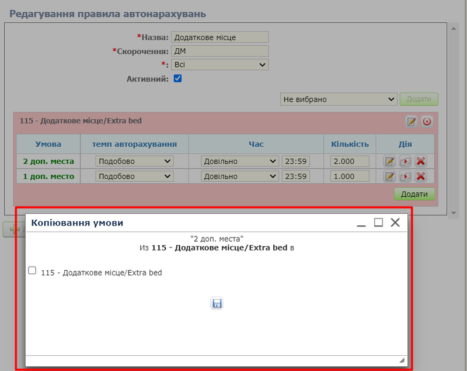
Task: Copy the "1 доп. место" condition
Action: (x=405, y=176)
